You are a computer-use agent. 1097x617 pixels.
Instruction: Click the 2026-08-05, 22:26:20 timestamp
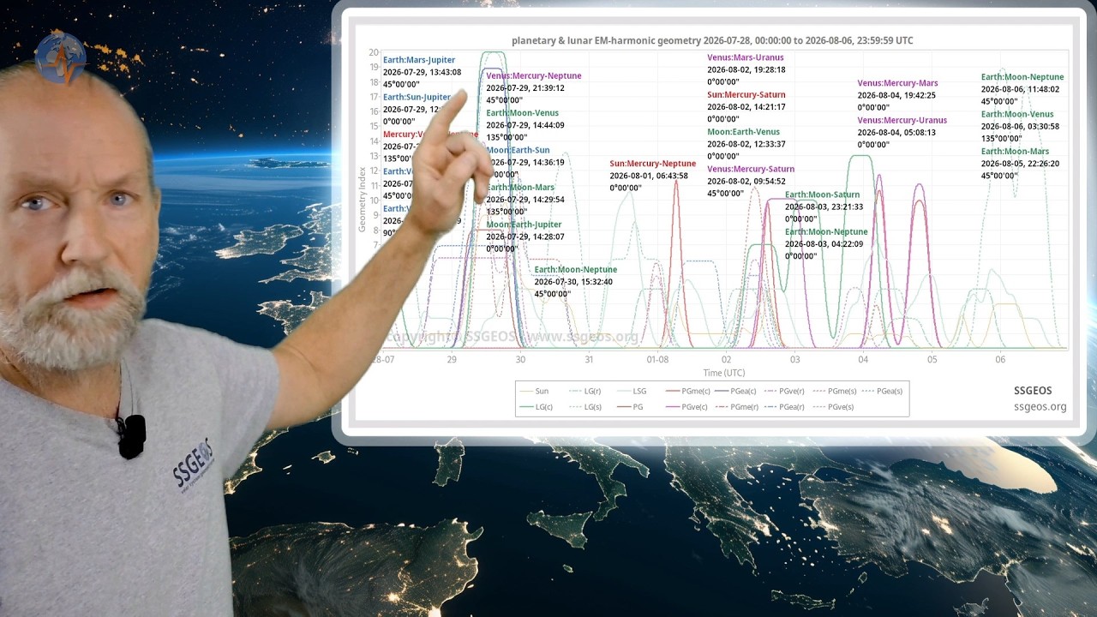(1021, 163)
